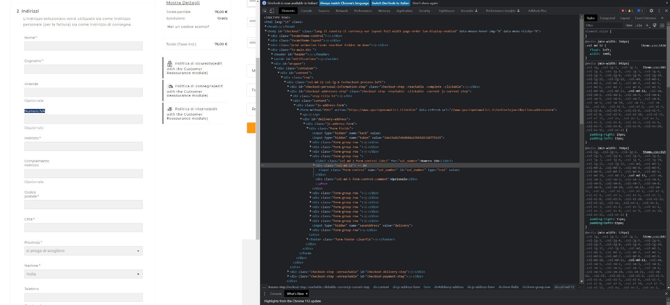
Task: Click the DevTools info icon in notification bar
Action: pos(264,3)
